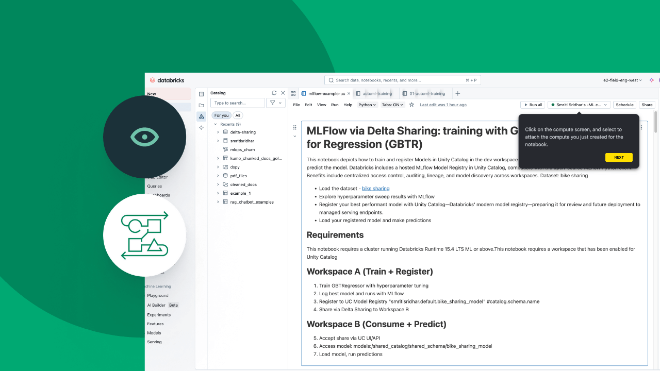
Task: Select the folder icon in Catalog sidebar
Action: tap(201, 104)
